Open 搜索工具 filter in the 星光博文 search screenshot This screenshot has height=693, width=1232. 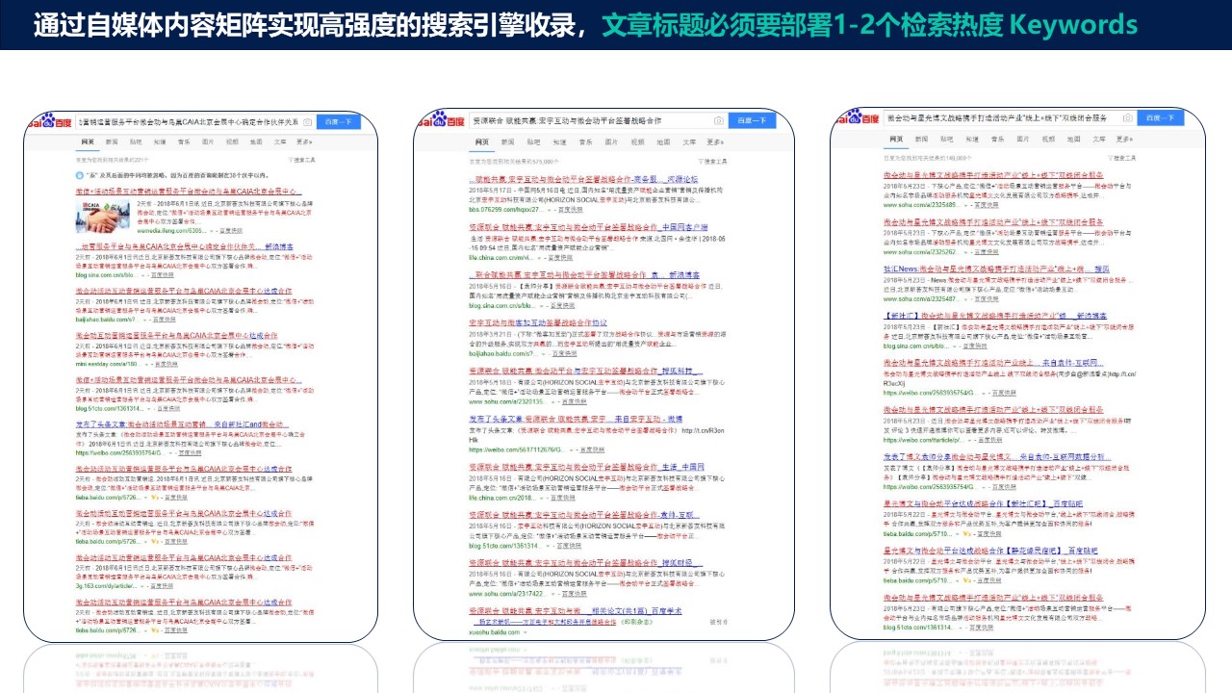(1122, 158)
